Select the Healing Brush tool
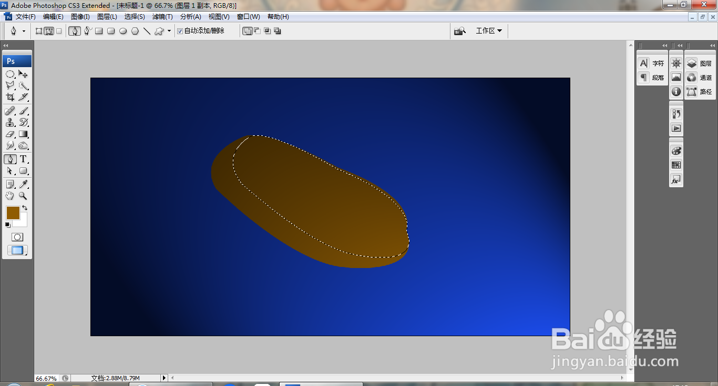This screenshot has height=386, width=718. [x=10, y=111]
